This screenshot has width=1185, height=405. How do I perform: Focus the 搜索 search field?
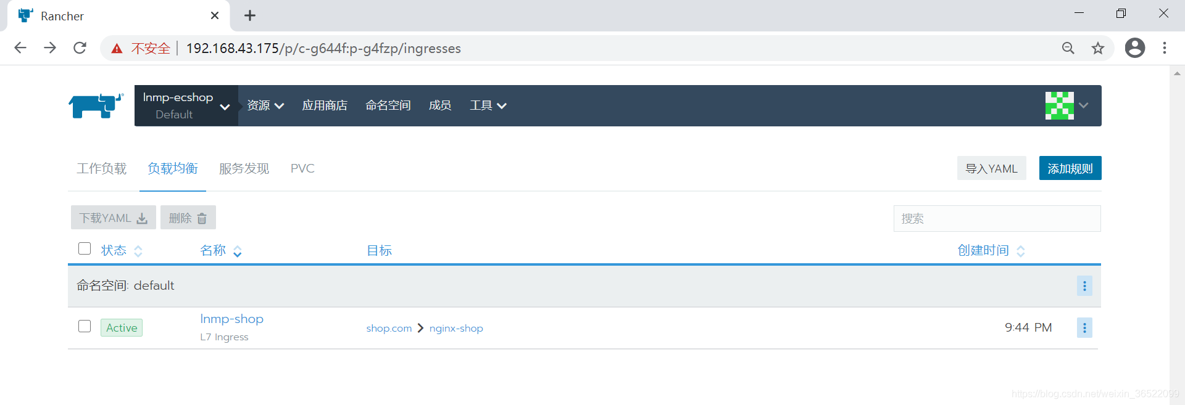click(997, 218)
